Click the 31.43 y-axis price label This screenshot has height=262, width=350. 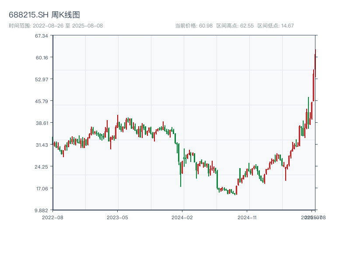pyautogui.click(x=42, y=145)
